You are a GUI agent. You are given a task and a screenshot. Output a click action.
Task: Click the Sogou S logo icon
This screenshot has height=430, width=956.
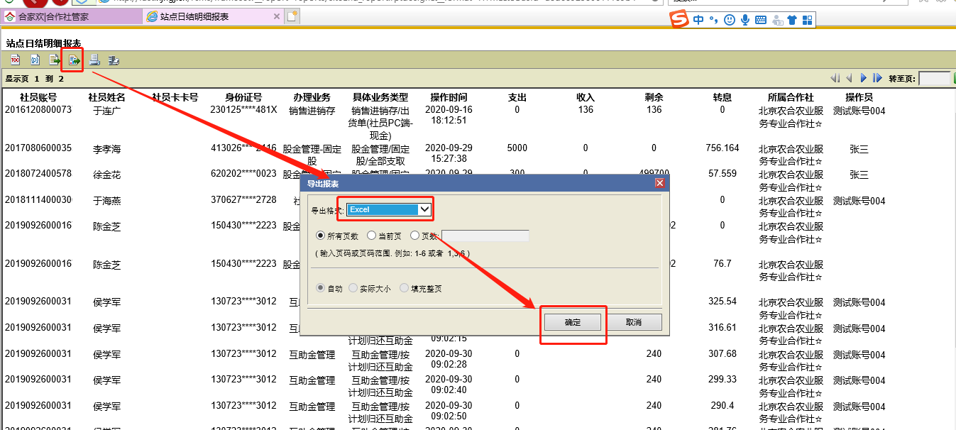pyautogui.click(x=680, y=21)
